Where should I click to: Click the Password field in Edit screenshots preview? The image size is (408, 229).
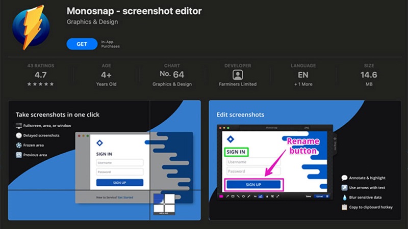253,171
